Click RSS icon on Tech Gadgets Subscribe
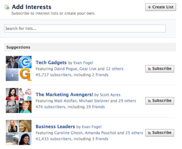182x149 pixels. tap(150, 69)
